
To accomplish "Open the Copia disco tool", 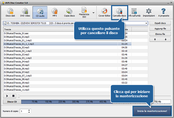I will pos(69,12).
